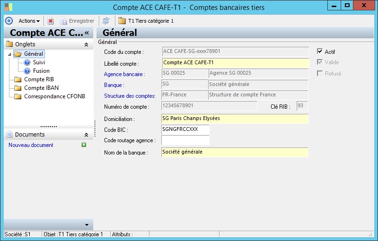Viewport: 378px width, 241px height.
Task: Open Correspondance CFONB in tree
Action: [54, 96]
